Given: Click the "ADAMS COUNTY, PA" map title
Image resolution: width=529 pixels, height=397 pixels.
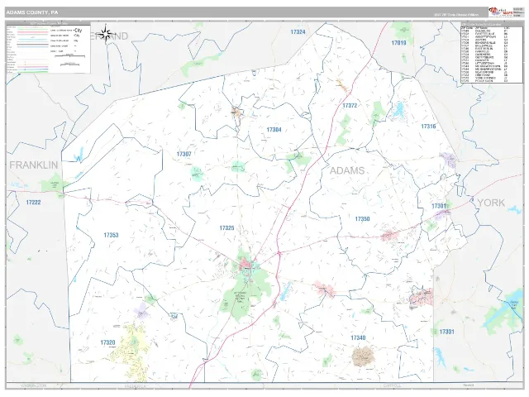Looking at the screenshot, I should [32, 12].
